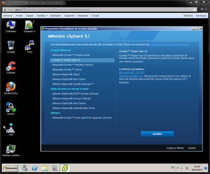Click Recharger in the console toolbar
The image size is (210, 174).
(201, 16)
